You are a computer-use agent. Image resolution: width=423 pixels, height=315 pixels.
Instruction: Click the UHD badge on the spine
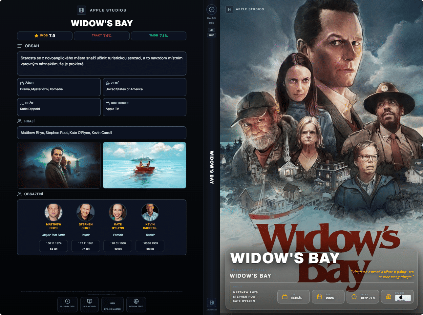(212, 35)
